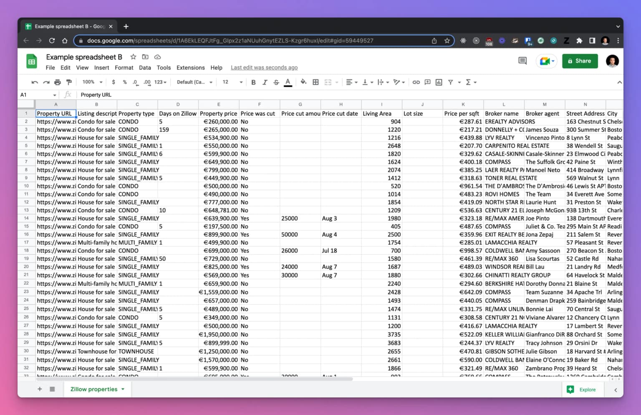Open the Functions sigma menu
641x415 pixels.
click(x=471, y=82)
